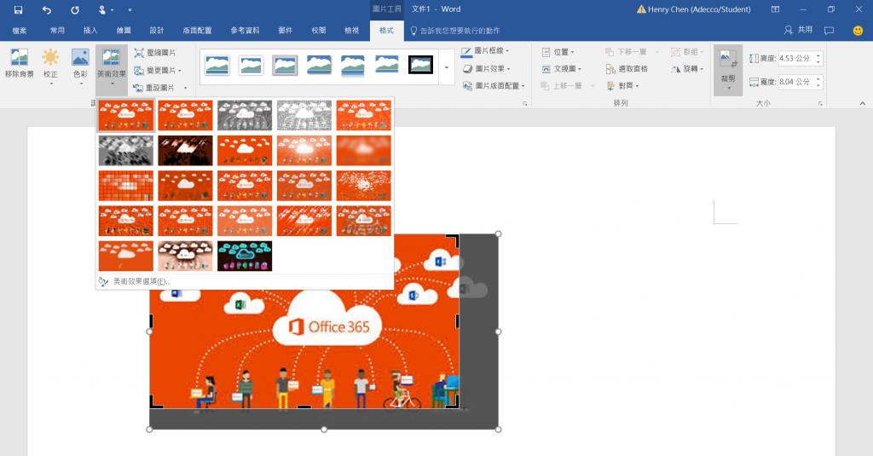Click 壓縮圖片 (Compress Pictures)
The width and height of the screenshot is (873, 456).
[155, 52]
